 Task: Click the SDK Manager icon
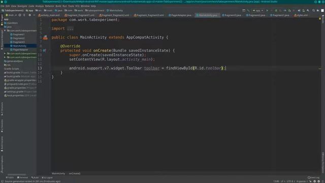tap(308, 10)
